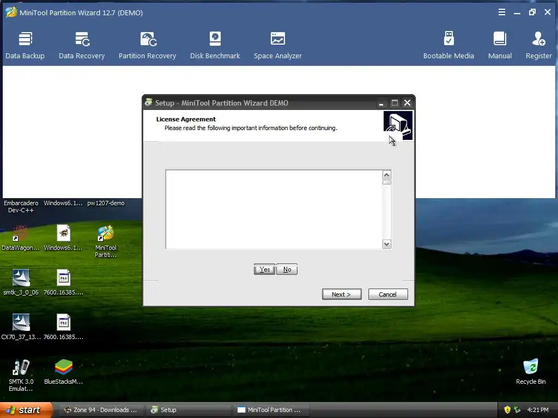Select the Windows6.1... label next to pw1207-demo
This screenshot has width=558, height=418.
pyautogui.click(x=63, y=203)
